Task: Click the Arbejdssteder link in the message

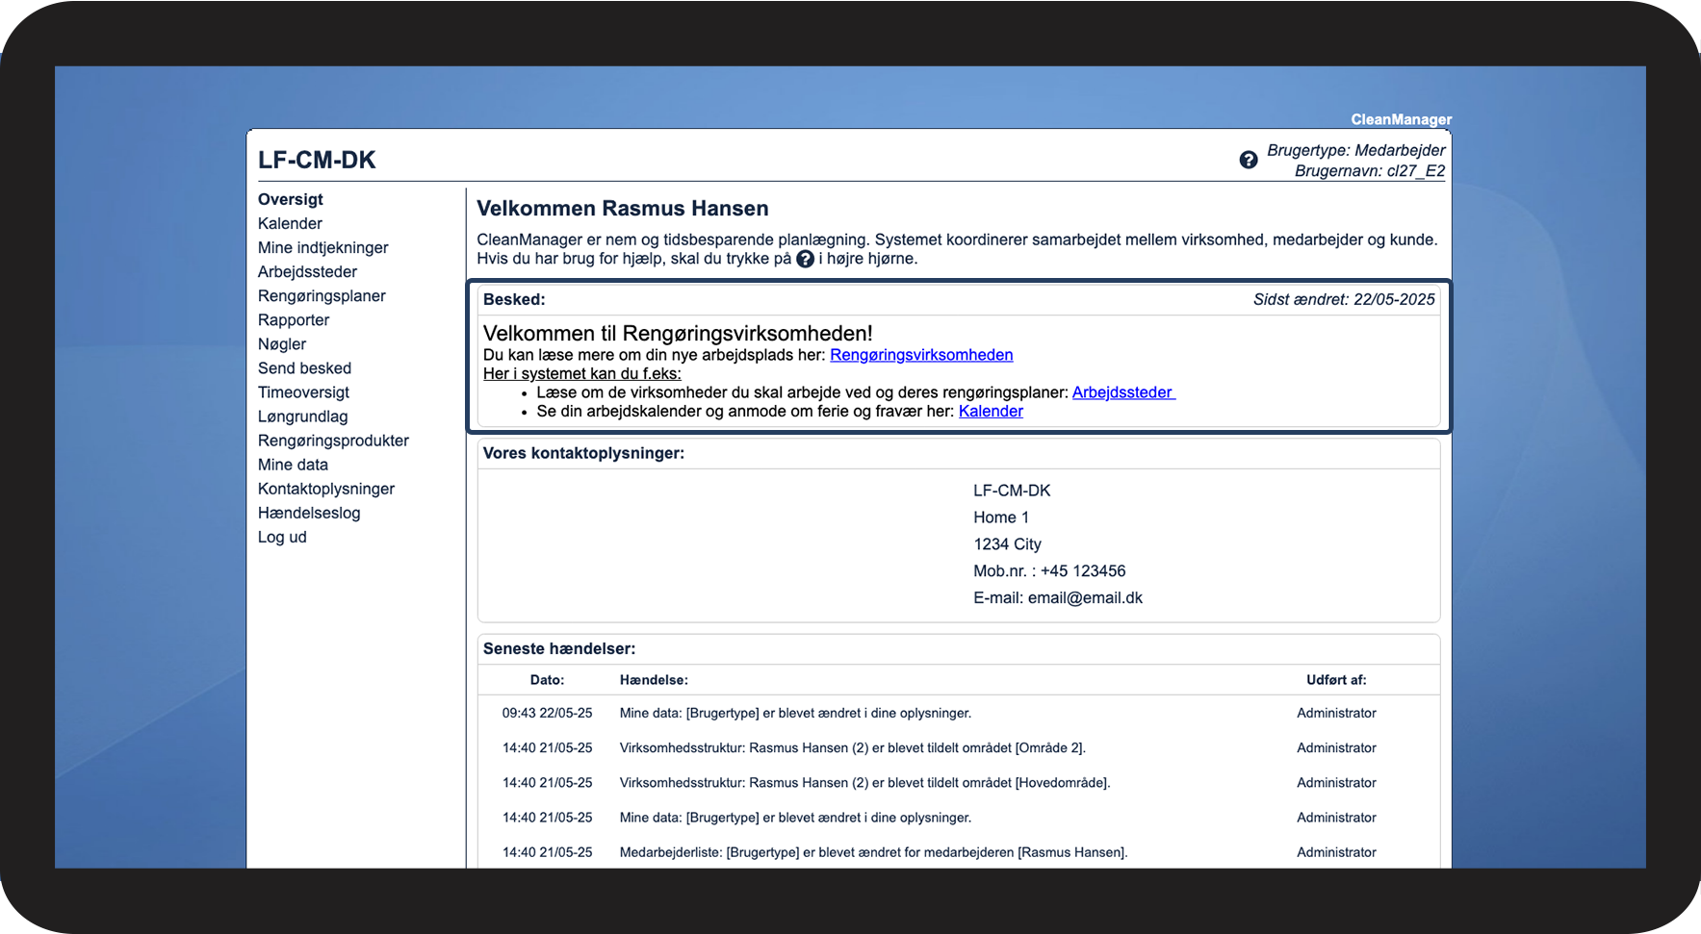Action: point(1123,391)
